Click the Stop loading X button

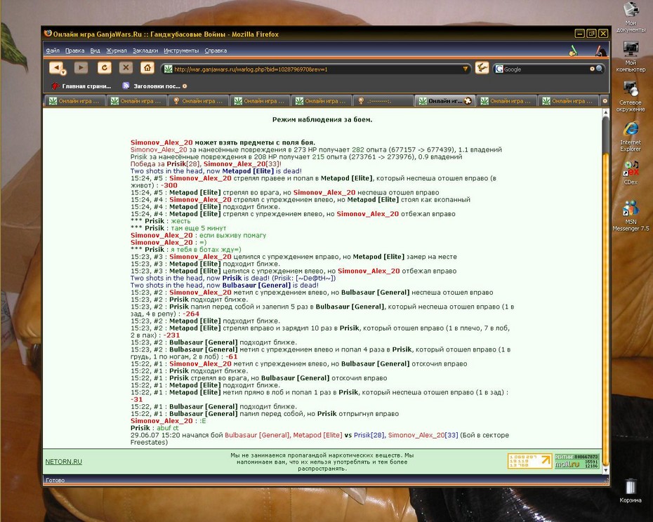coord(126,67)
